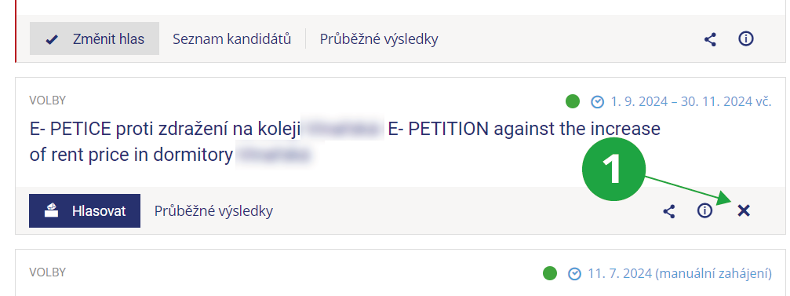Click the green number 1 annotation badge
Viewport: 790px width, 296px height.
pyautogui.click(x=613, y=170)
